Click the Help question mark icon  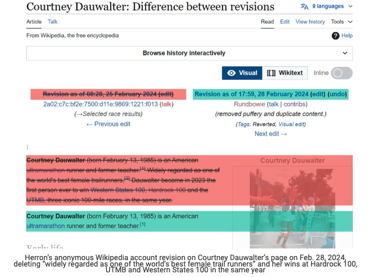click(335, 35)
